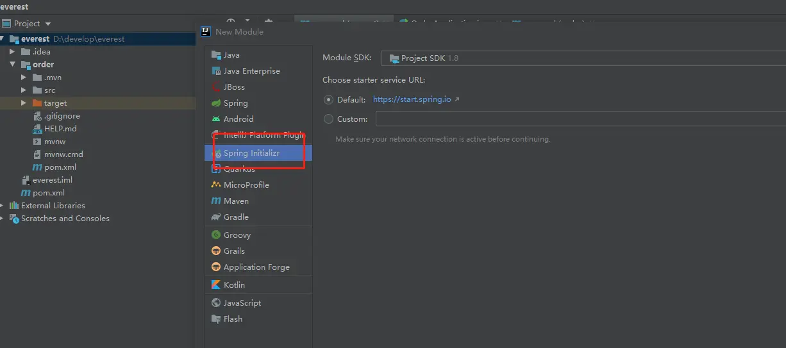Open the Module SDK dropdown

coord(583,58)
